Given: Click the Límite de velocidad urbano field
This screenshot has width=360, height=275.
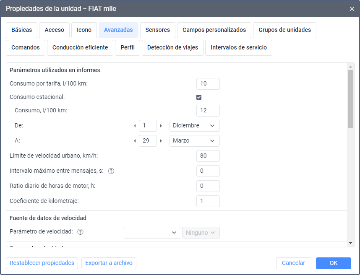Looking at the screenshot, I should (x=208, y=156).
